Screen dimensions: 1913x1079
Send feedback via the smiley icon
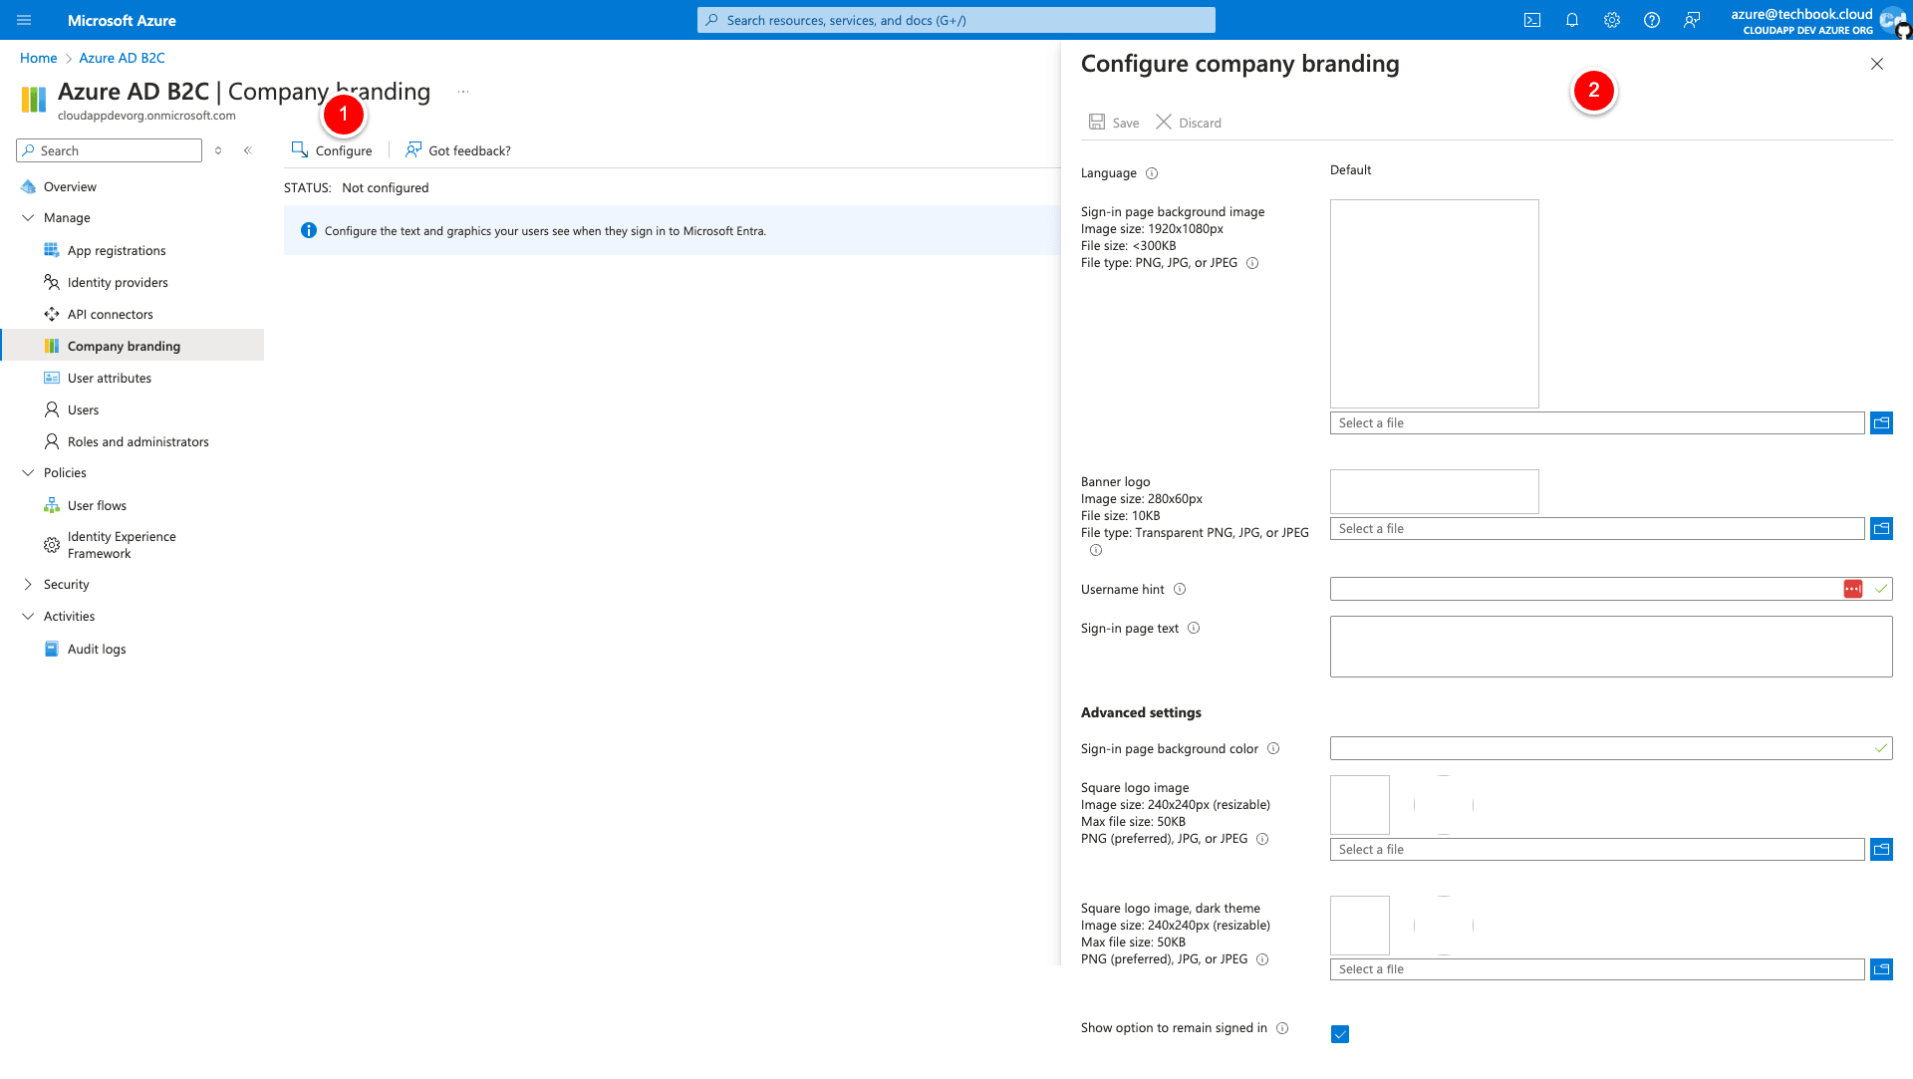[x=1691, y=20]
